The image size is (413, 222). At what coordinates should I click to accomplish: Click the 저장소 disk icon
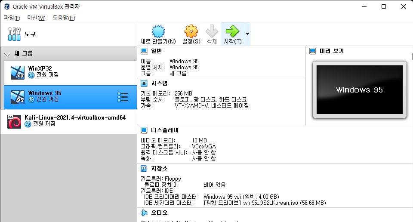pos(144,168)
